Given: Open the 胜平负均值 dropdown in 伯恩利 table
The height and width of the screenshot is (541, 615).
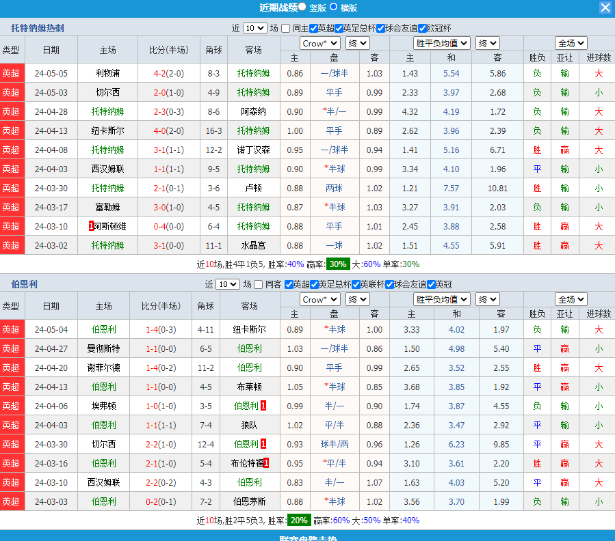Looking at the screenshot, I should click(442, 299).
